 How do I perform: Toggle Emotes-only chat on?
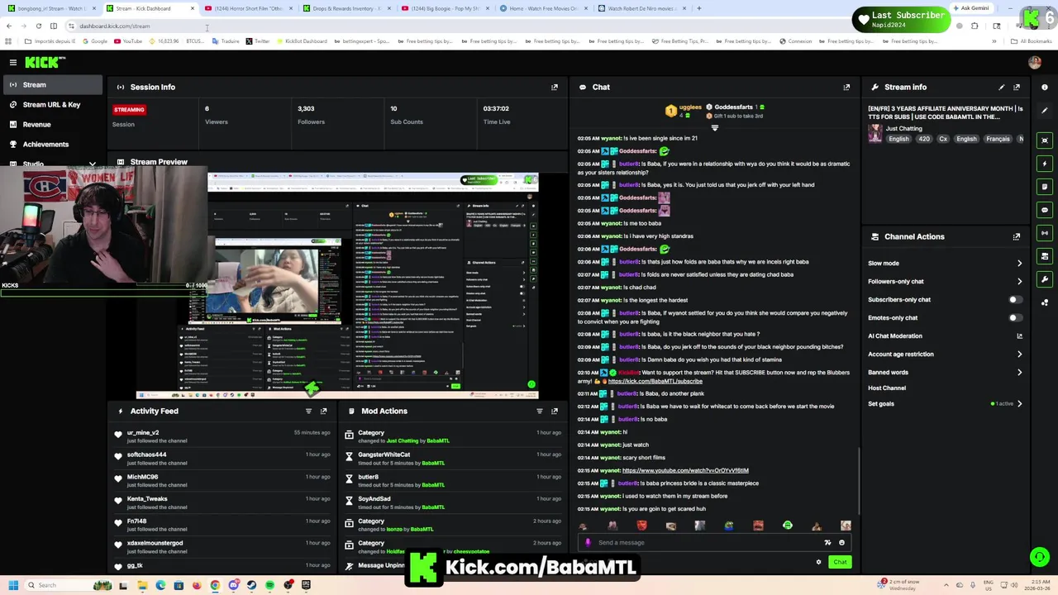tap(1015, 317)
